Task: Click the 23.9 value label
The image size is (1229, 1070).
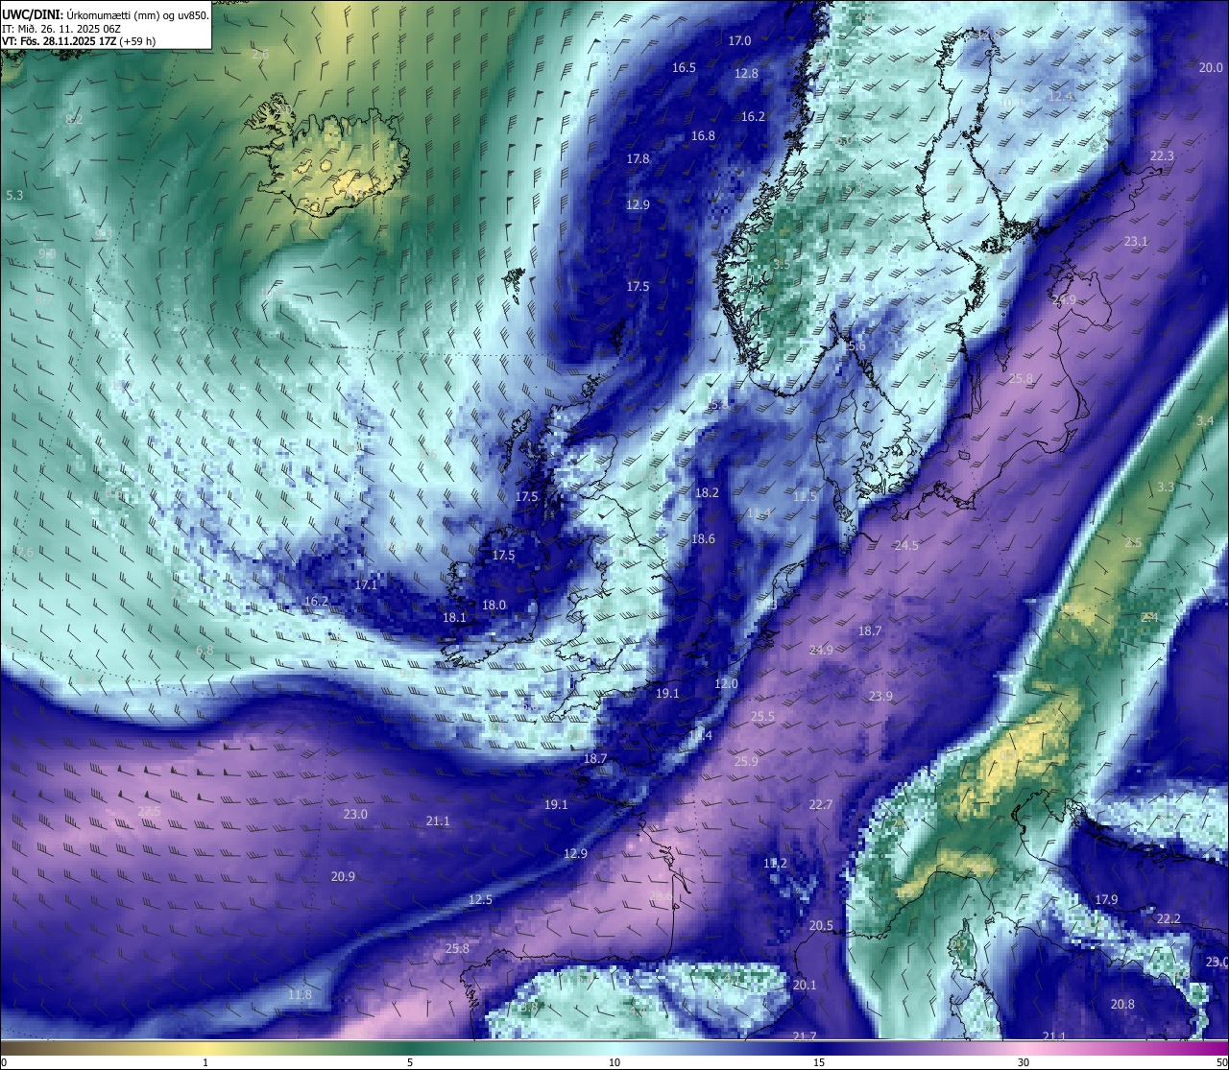Action: 880,697
